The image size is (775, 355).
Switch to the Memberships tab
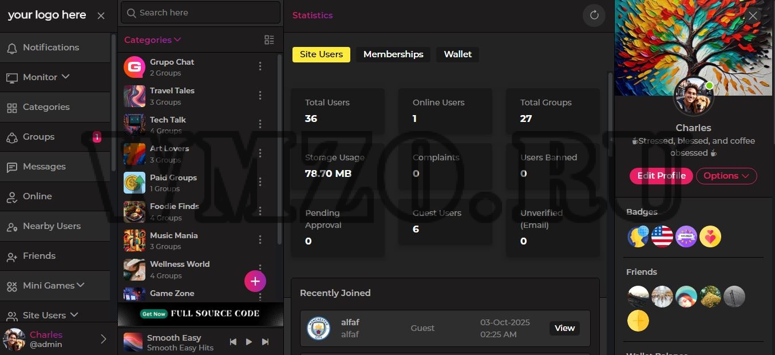tap(393, 54)
